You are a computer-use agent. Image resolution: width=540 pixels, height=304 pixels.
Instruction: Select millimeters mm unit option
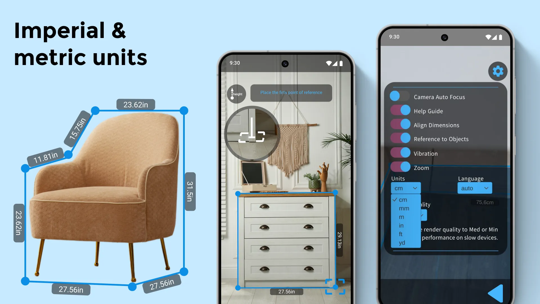click(404, 208)
